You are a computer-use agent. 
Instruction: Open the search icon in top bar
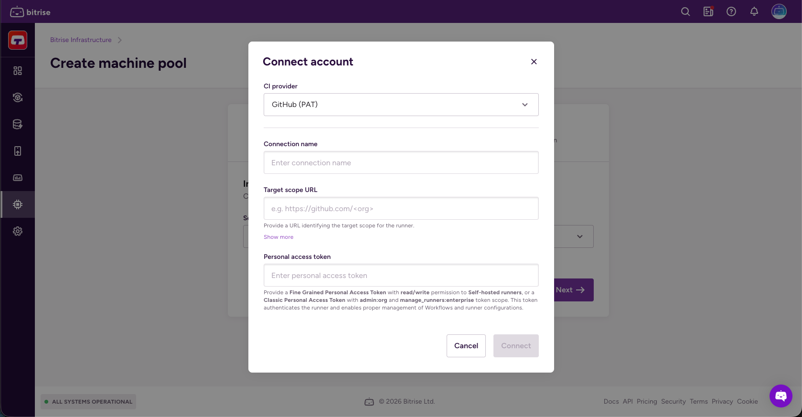pyautogui.click(x=685, y=12)
